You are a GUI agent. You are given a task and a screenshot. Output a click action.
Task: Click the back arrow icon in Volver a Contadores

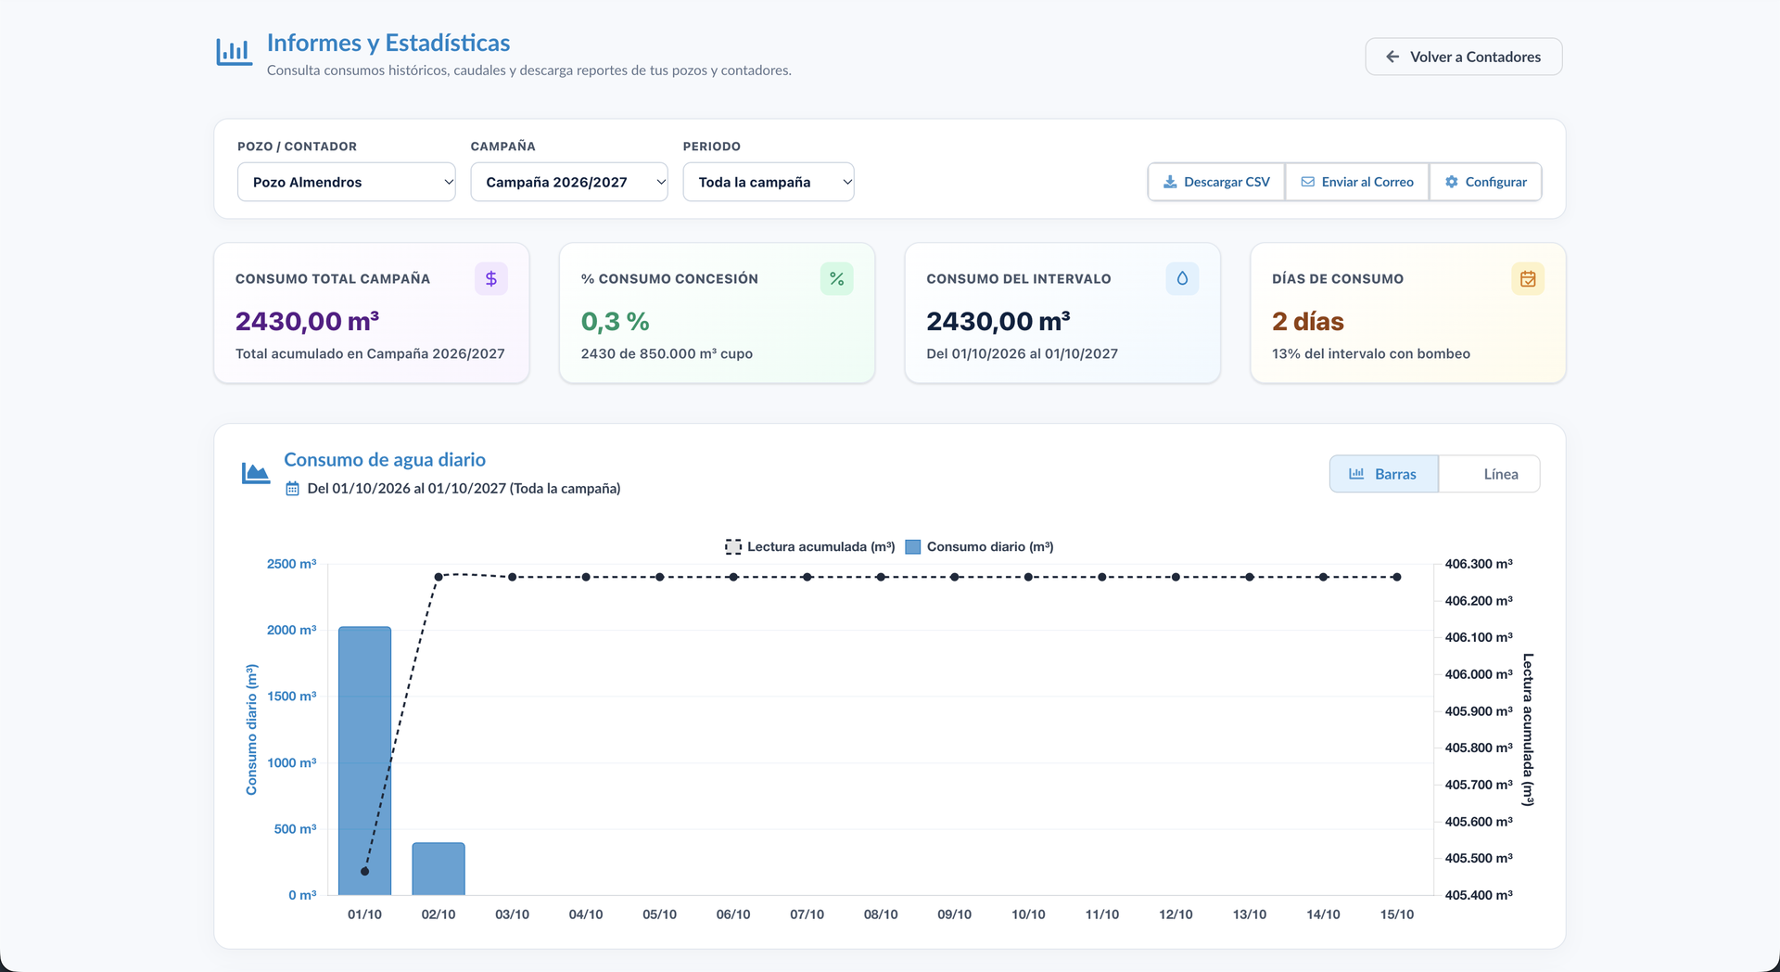pos(1392,57)
